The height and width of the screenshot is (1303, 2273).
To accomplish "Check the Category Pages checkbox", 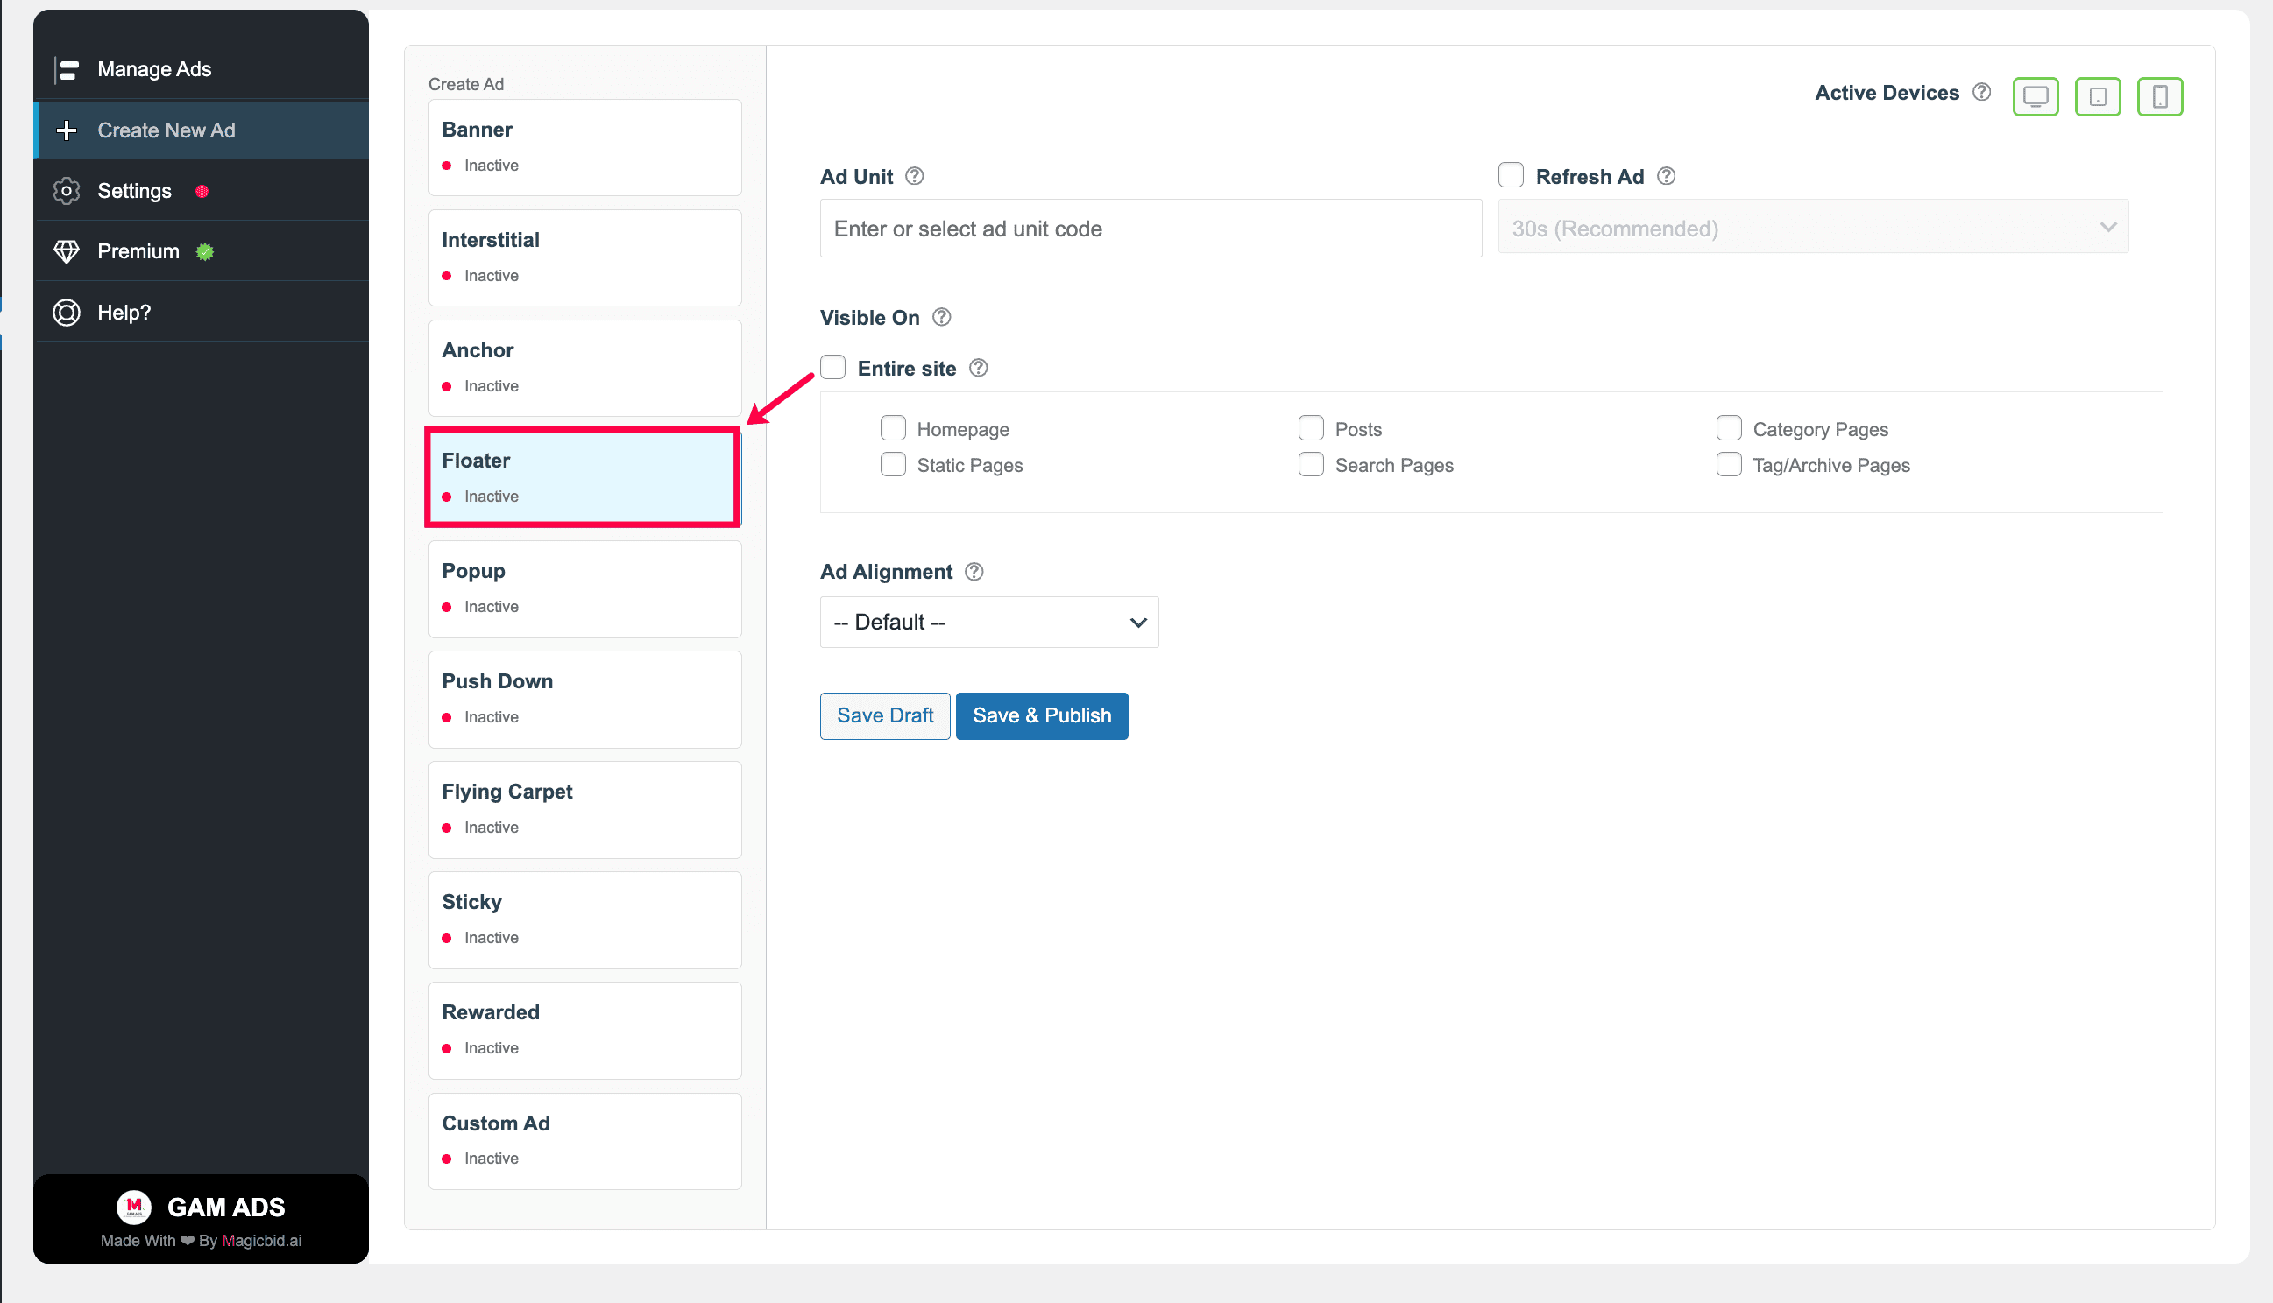I will [x=1729, y=428].
